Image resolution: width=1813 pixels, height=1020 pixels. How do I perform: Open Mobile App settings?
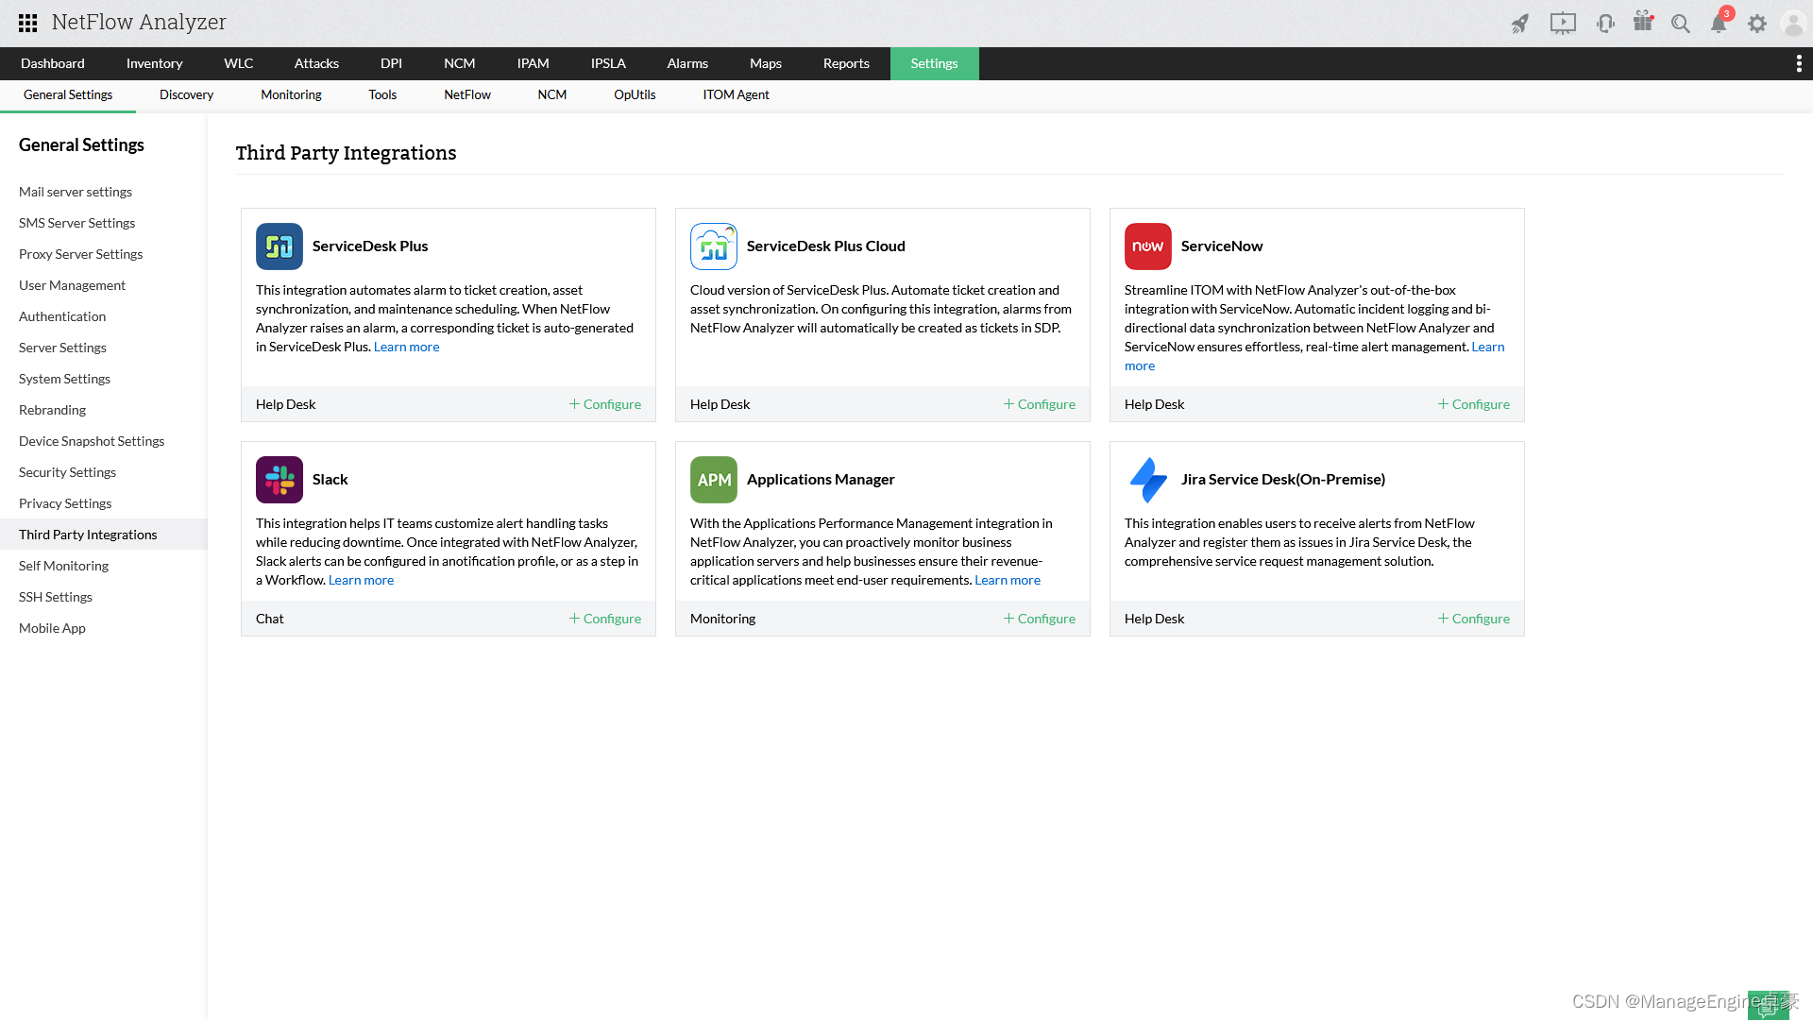(x=52, y=628)
